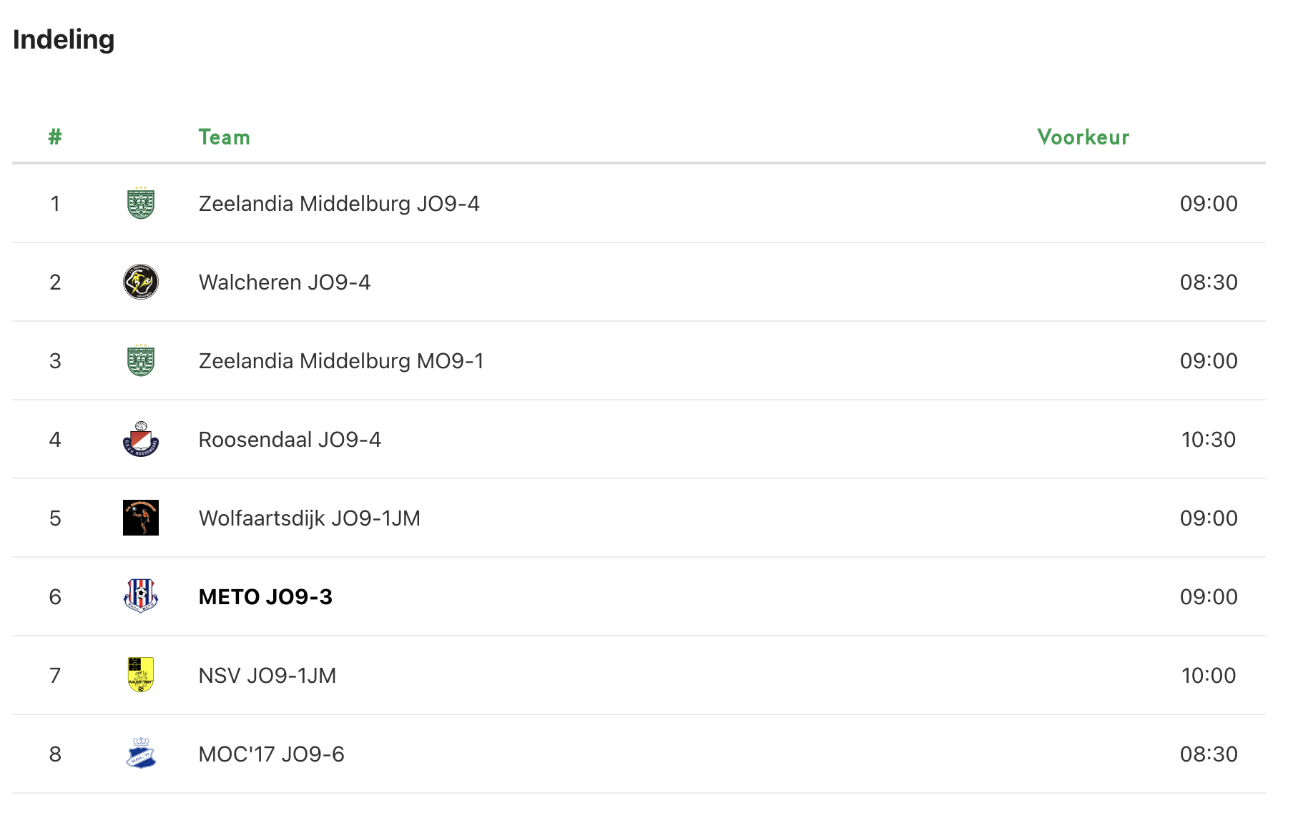
Task: Click the 10:30 preferred time for Roosendaal
Action: (1208, 440)
